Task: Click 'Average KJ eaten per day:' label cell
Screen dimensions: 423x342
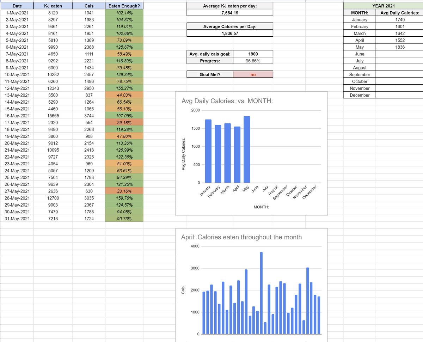Action: tap(229, 6)
